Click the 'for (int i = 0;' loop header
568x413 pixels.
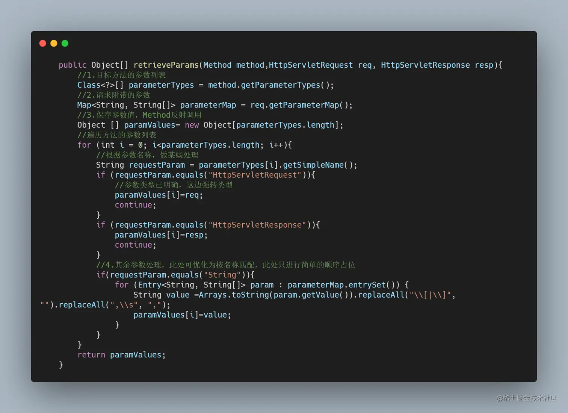point(112,145)
